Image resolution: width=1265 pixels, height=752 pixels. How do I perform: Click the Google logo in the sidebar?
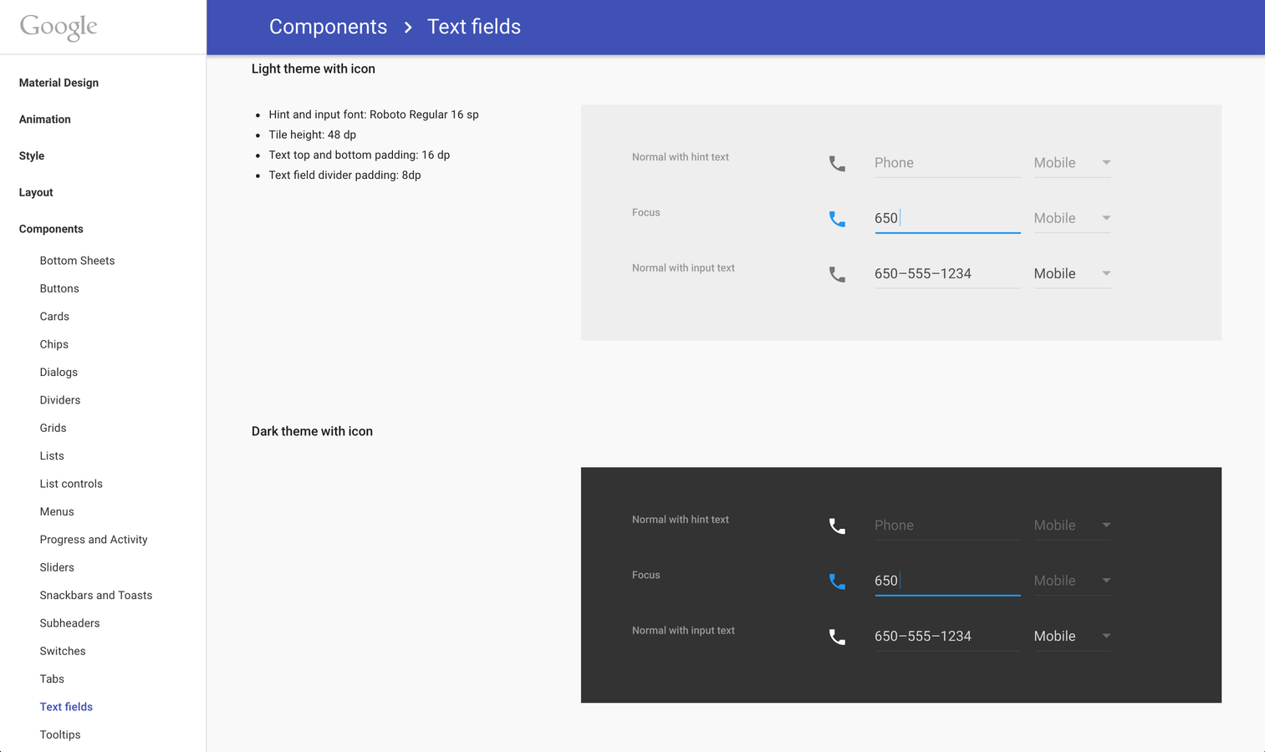tap(59, 27)
